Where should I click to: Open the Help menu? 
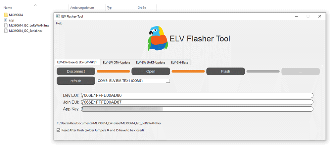tap(59, 24)
